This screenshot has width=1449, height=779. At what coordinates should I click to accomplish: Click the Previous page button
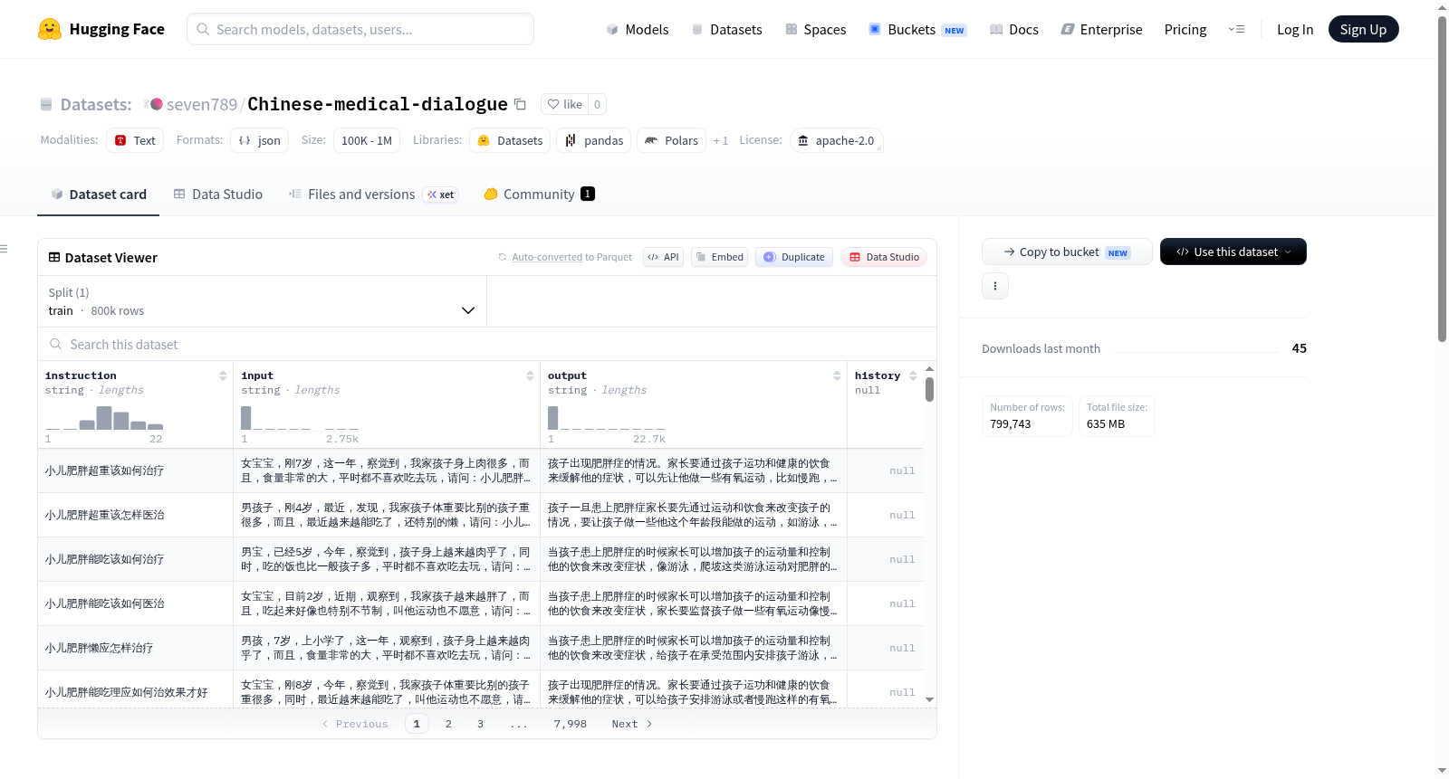pos(355,724)
